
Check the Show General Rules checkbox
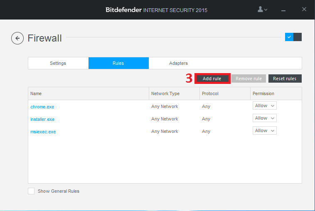click(x=31, y=191)
